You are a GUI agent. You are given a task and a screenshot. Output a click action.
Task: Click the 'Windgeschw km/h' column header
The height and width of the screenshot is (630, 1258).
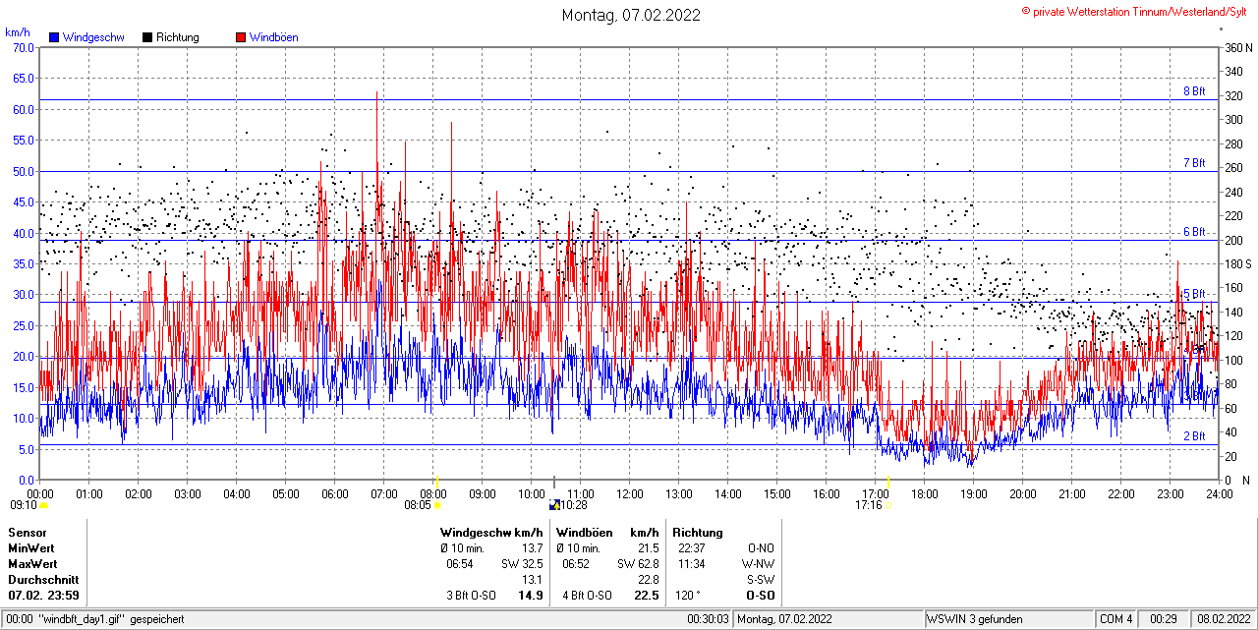pyautogui.click(x=491, y=532)
